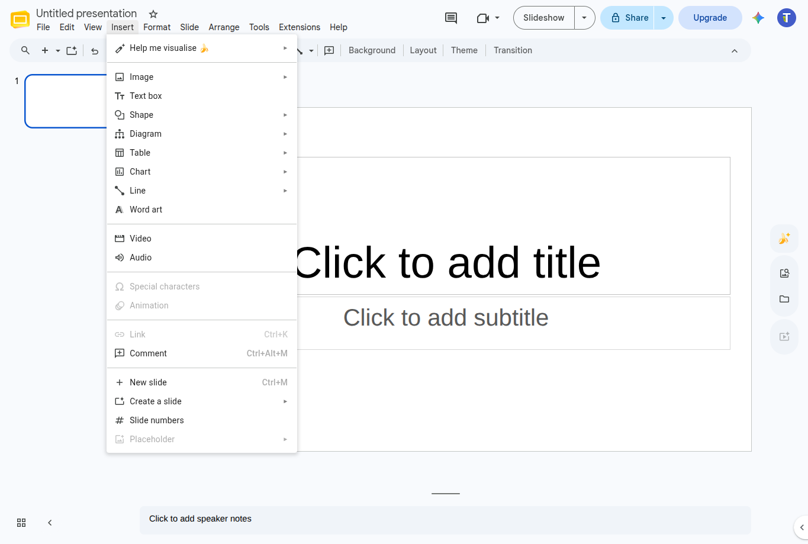Viewport: 808px width, 544px height.
Task: Add comment via toolbar comment icon
Action: tap(329, 50)
